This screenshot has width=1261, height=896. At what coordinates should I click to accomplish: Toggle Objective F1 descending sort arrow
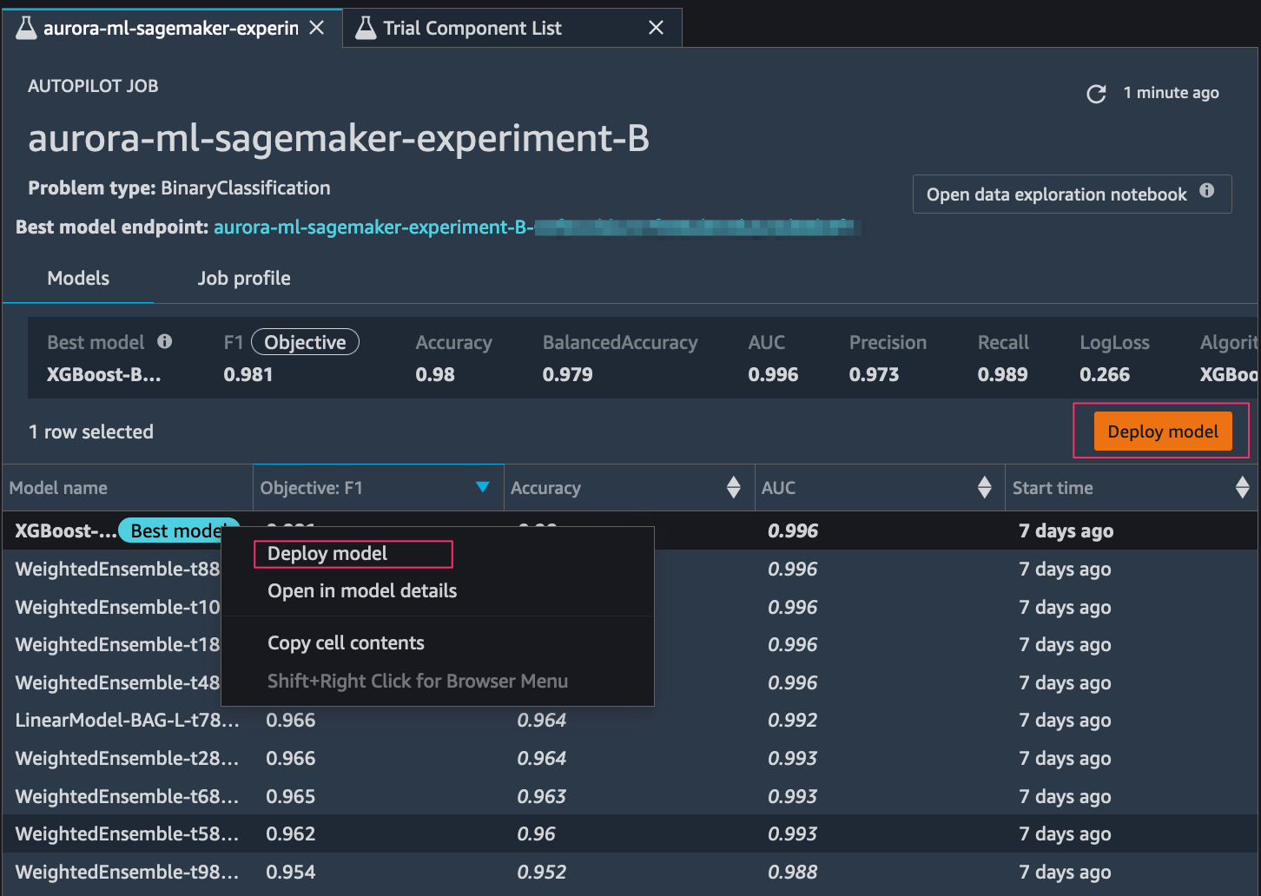click(483, 488)
